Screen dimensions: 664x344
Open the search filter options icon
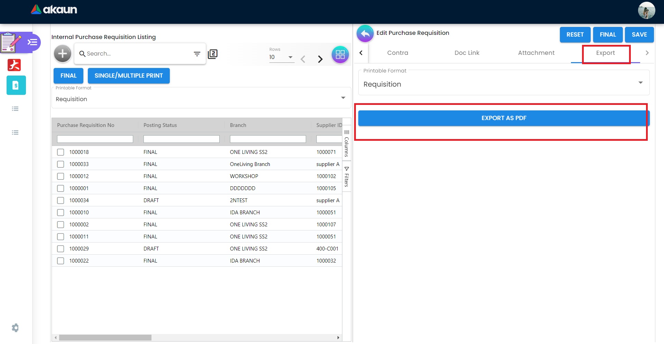197,54
